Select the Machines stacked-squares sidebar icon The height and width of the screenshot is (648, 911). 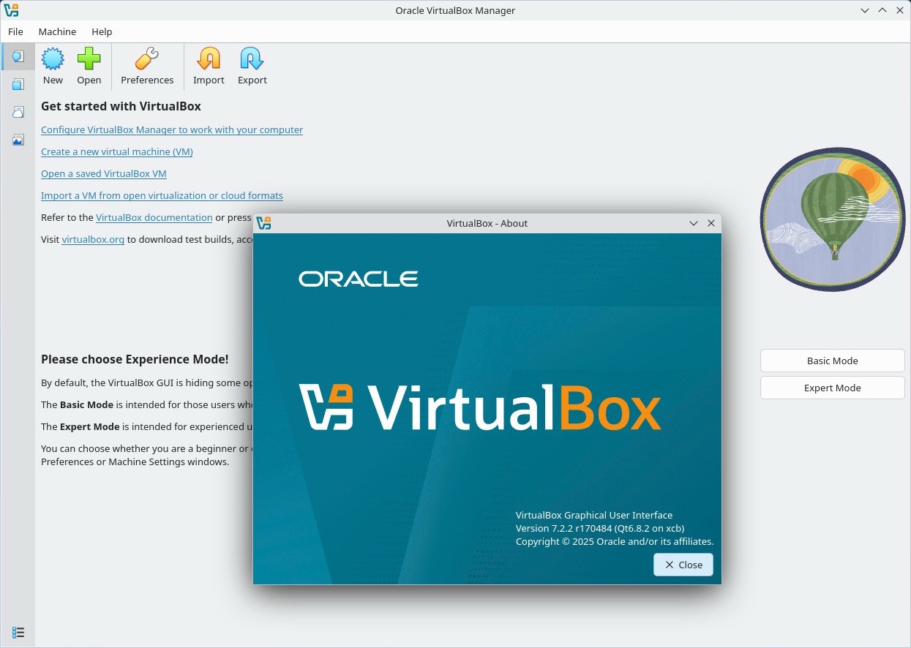(x=18, y=84)
